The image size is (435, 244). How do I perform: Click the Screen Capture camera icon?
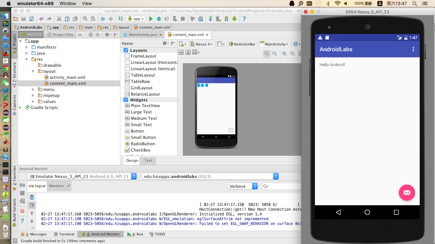(x=22, y=185)
